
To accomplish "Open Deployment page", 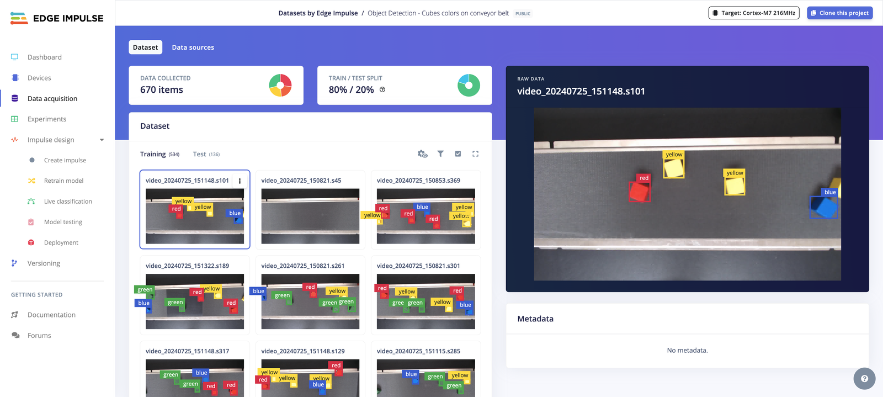I will click(x=61, y=242).
